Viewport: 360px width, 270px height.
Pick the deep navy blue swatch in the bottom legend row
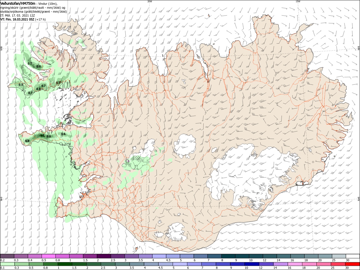(252, 264)
